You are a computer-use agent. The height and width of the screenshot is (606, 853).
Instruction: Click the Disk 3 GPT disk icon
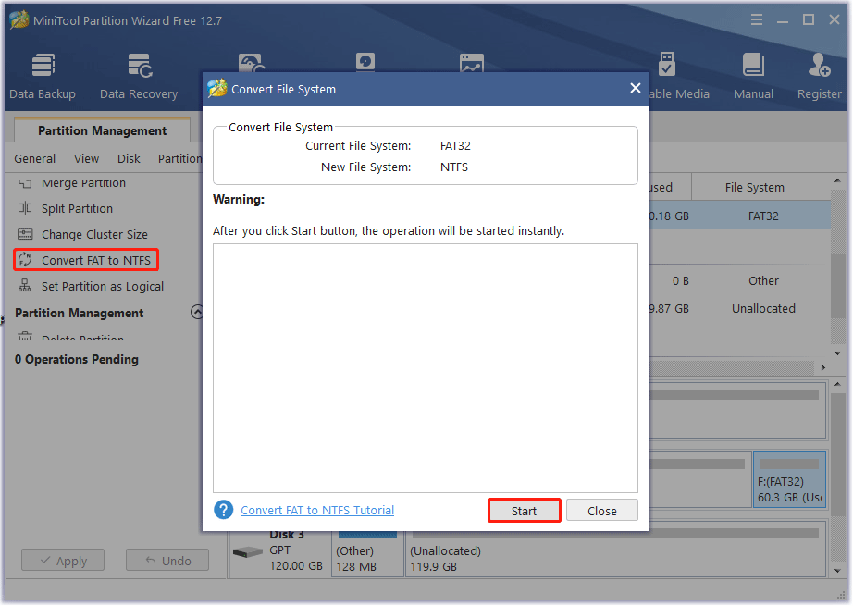[x=248, y=552]
